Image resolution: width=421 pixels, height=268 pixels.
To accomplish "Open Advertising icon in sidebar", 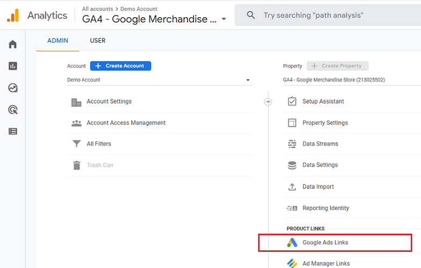I will click(13, 110).
